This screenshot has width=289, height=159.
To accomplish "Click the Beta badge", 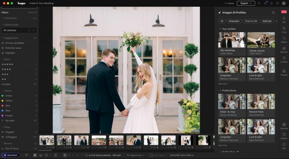I will pyautogui.click(x=284, y=12).
